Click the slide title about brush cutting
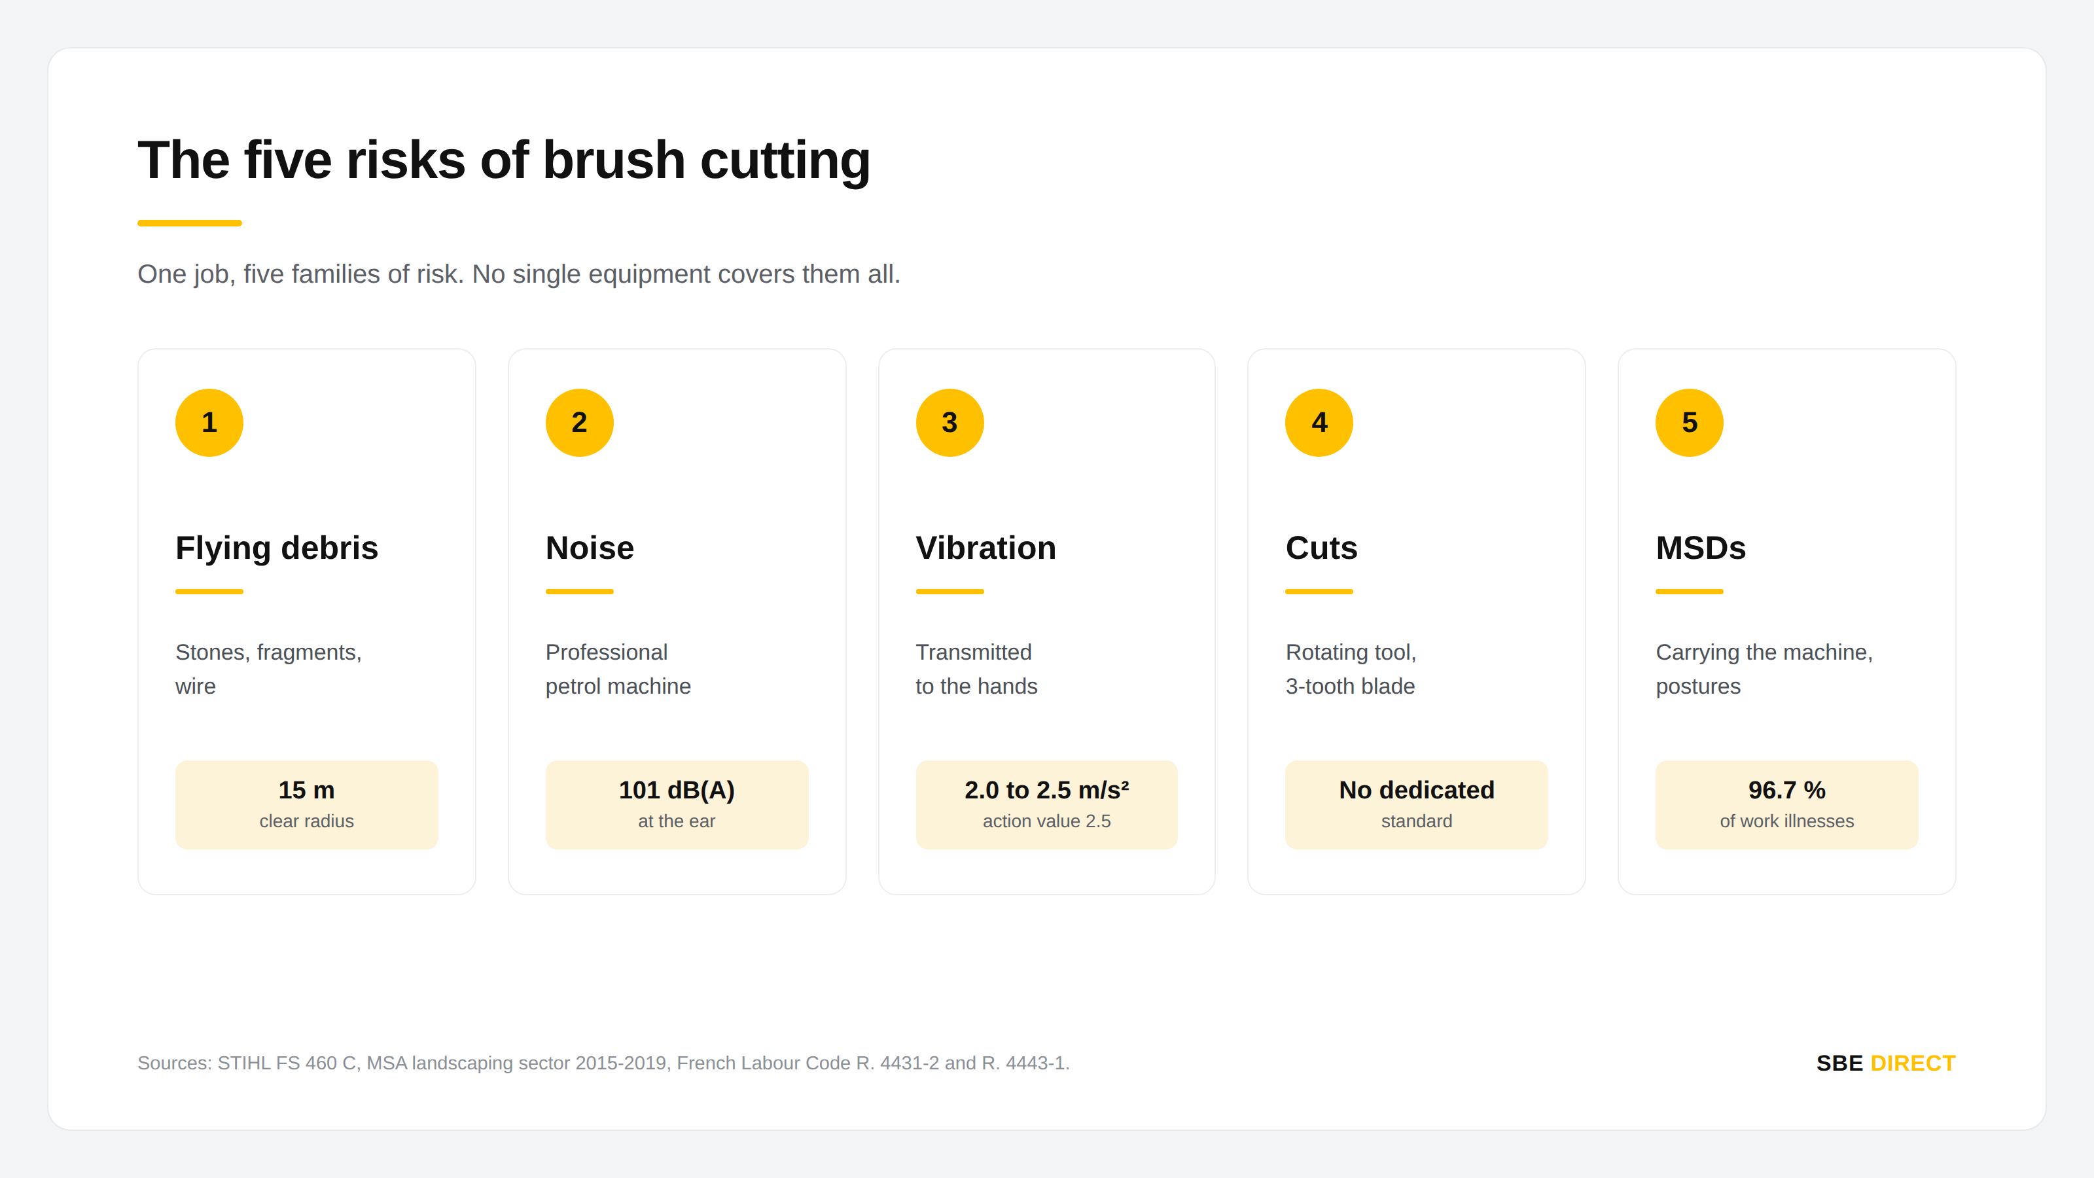This screenshot has height=1178, width=2094. point(504,159)
